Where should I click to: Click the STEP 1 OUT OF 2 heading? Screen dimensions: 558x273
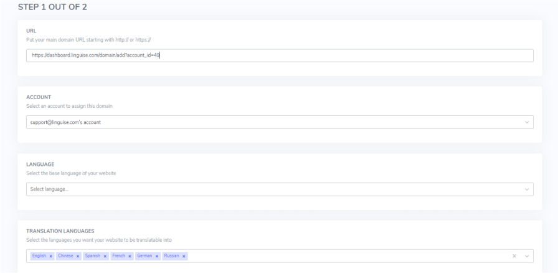52,7
